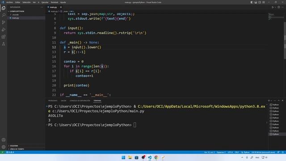Close the main.py editor tab
The image size is (286, 161).
pos(61,7)
